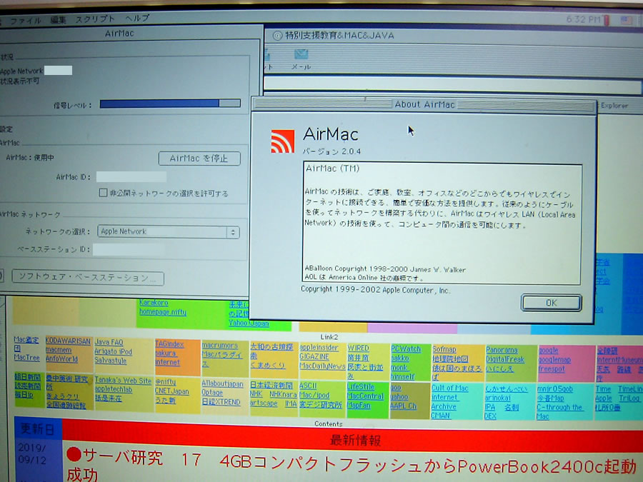Open the Karakoro link

coord(154,303)
